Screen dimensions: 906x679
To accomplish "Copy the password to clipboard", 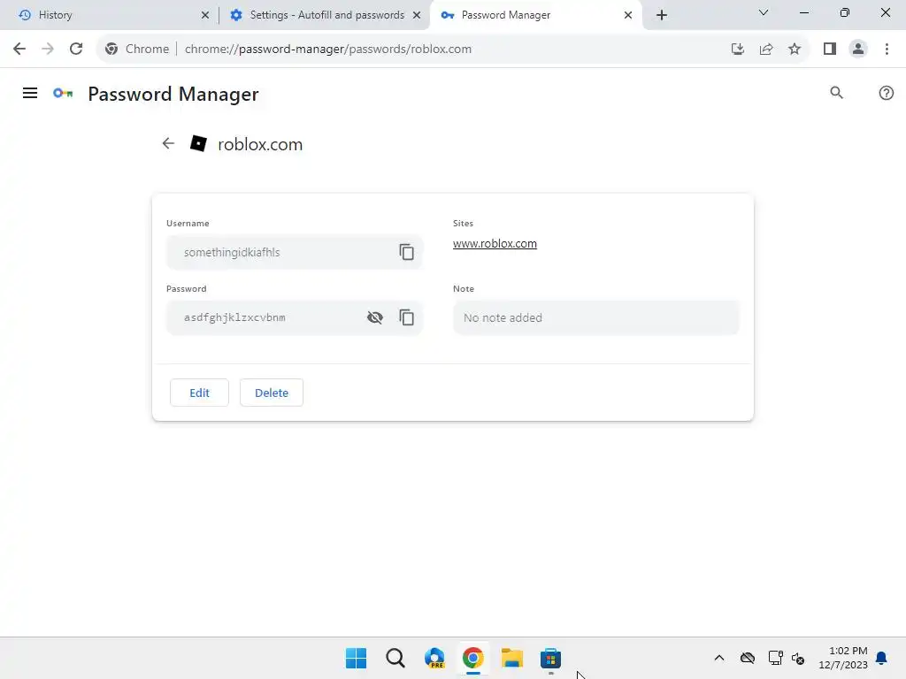I will point(406,317).
